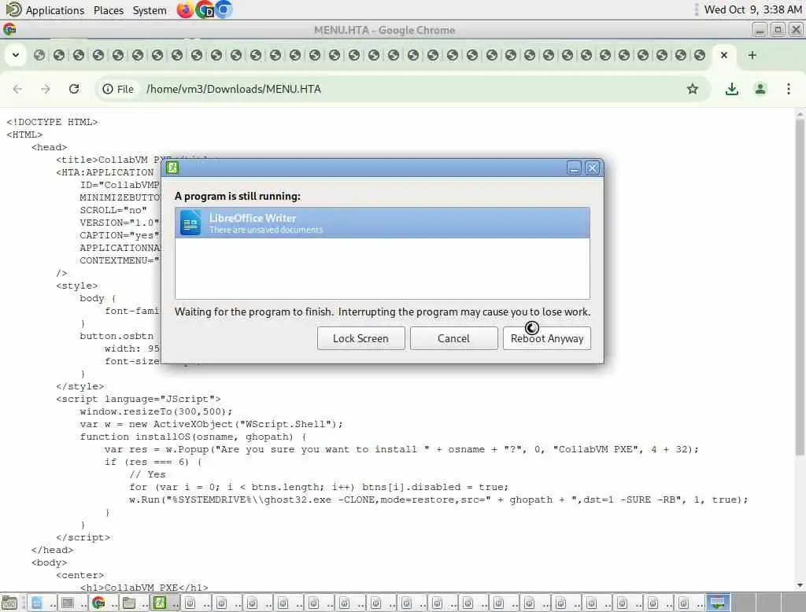This screenshot has width=806, height=612.
Task: Reload the MENU.HTA page
Action: (x=74, y=89)
